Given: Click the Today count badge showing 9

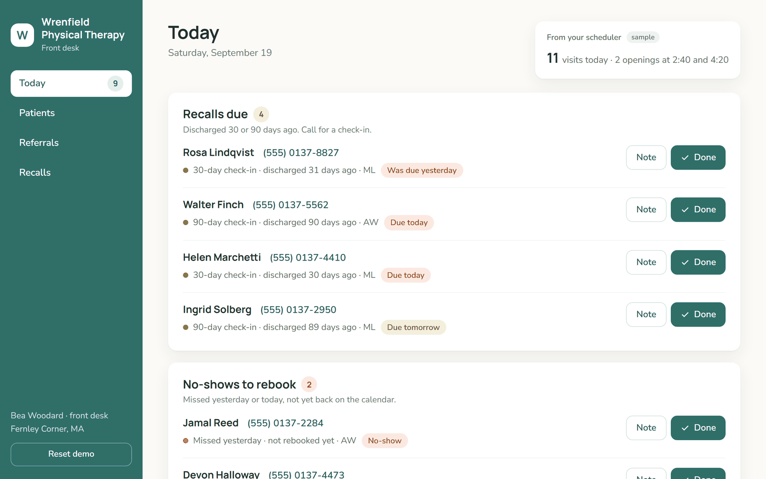Looking at the screenshot, I should pos(115,83).
